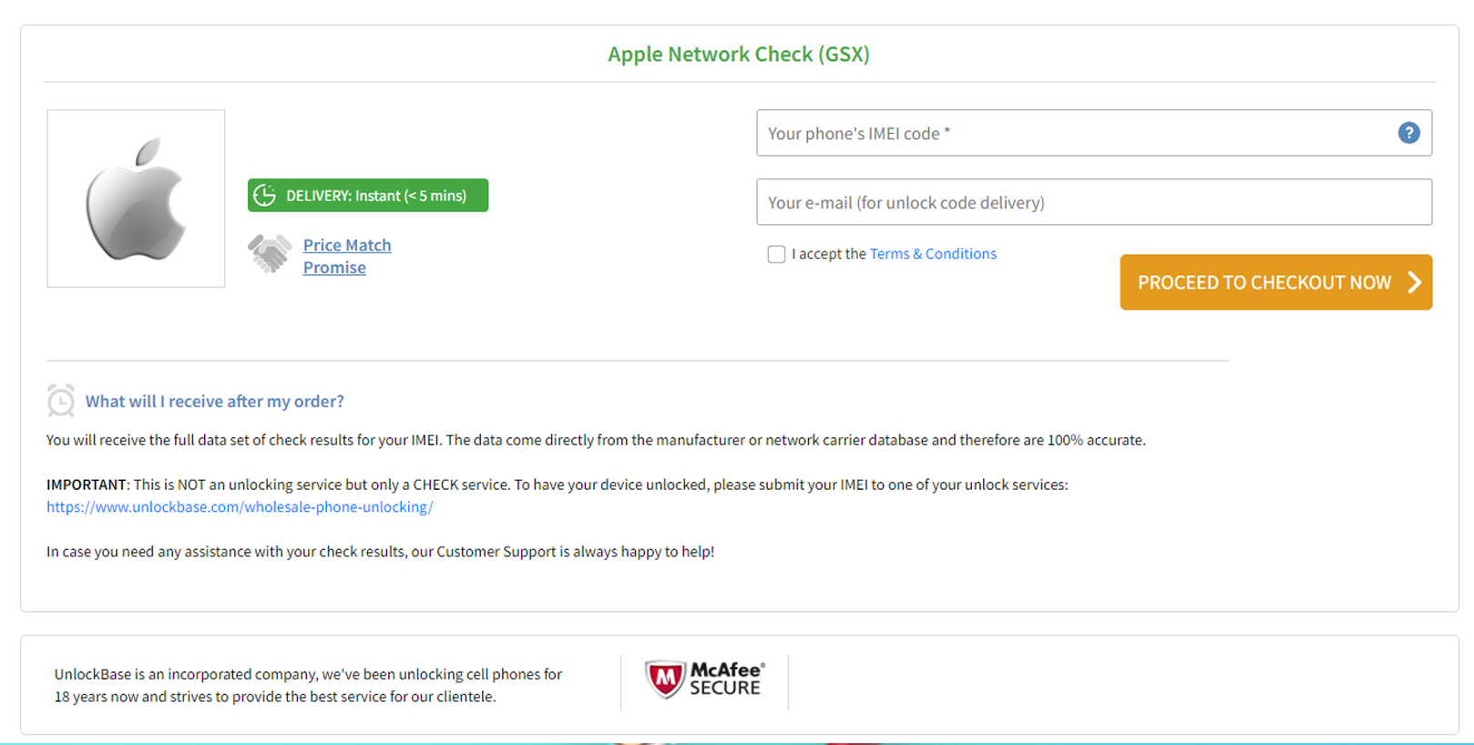Screen dimensions: 1474x745
Task: Open the Price Match Promise link
Action: coord(346,256)
